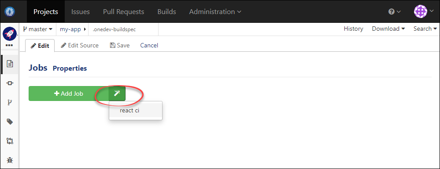Switch to the Edit Source tab
The width and height of the screenshot is (440, 169).
point(80,45)
